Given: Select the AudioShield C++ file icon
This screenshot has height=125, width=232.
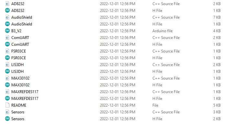Looking at the screenshot, I should [7, 17].
